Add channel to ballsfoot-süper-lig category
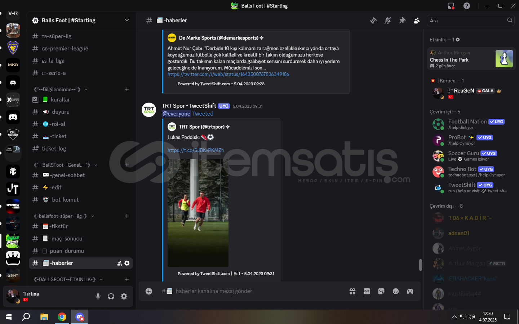The image size is (519, 324). pos(127,216)
